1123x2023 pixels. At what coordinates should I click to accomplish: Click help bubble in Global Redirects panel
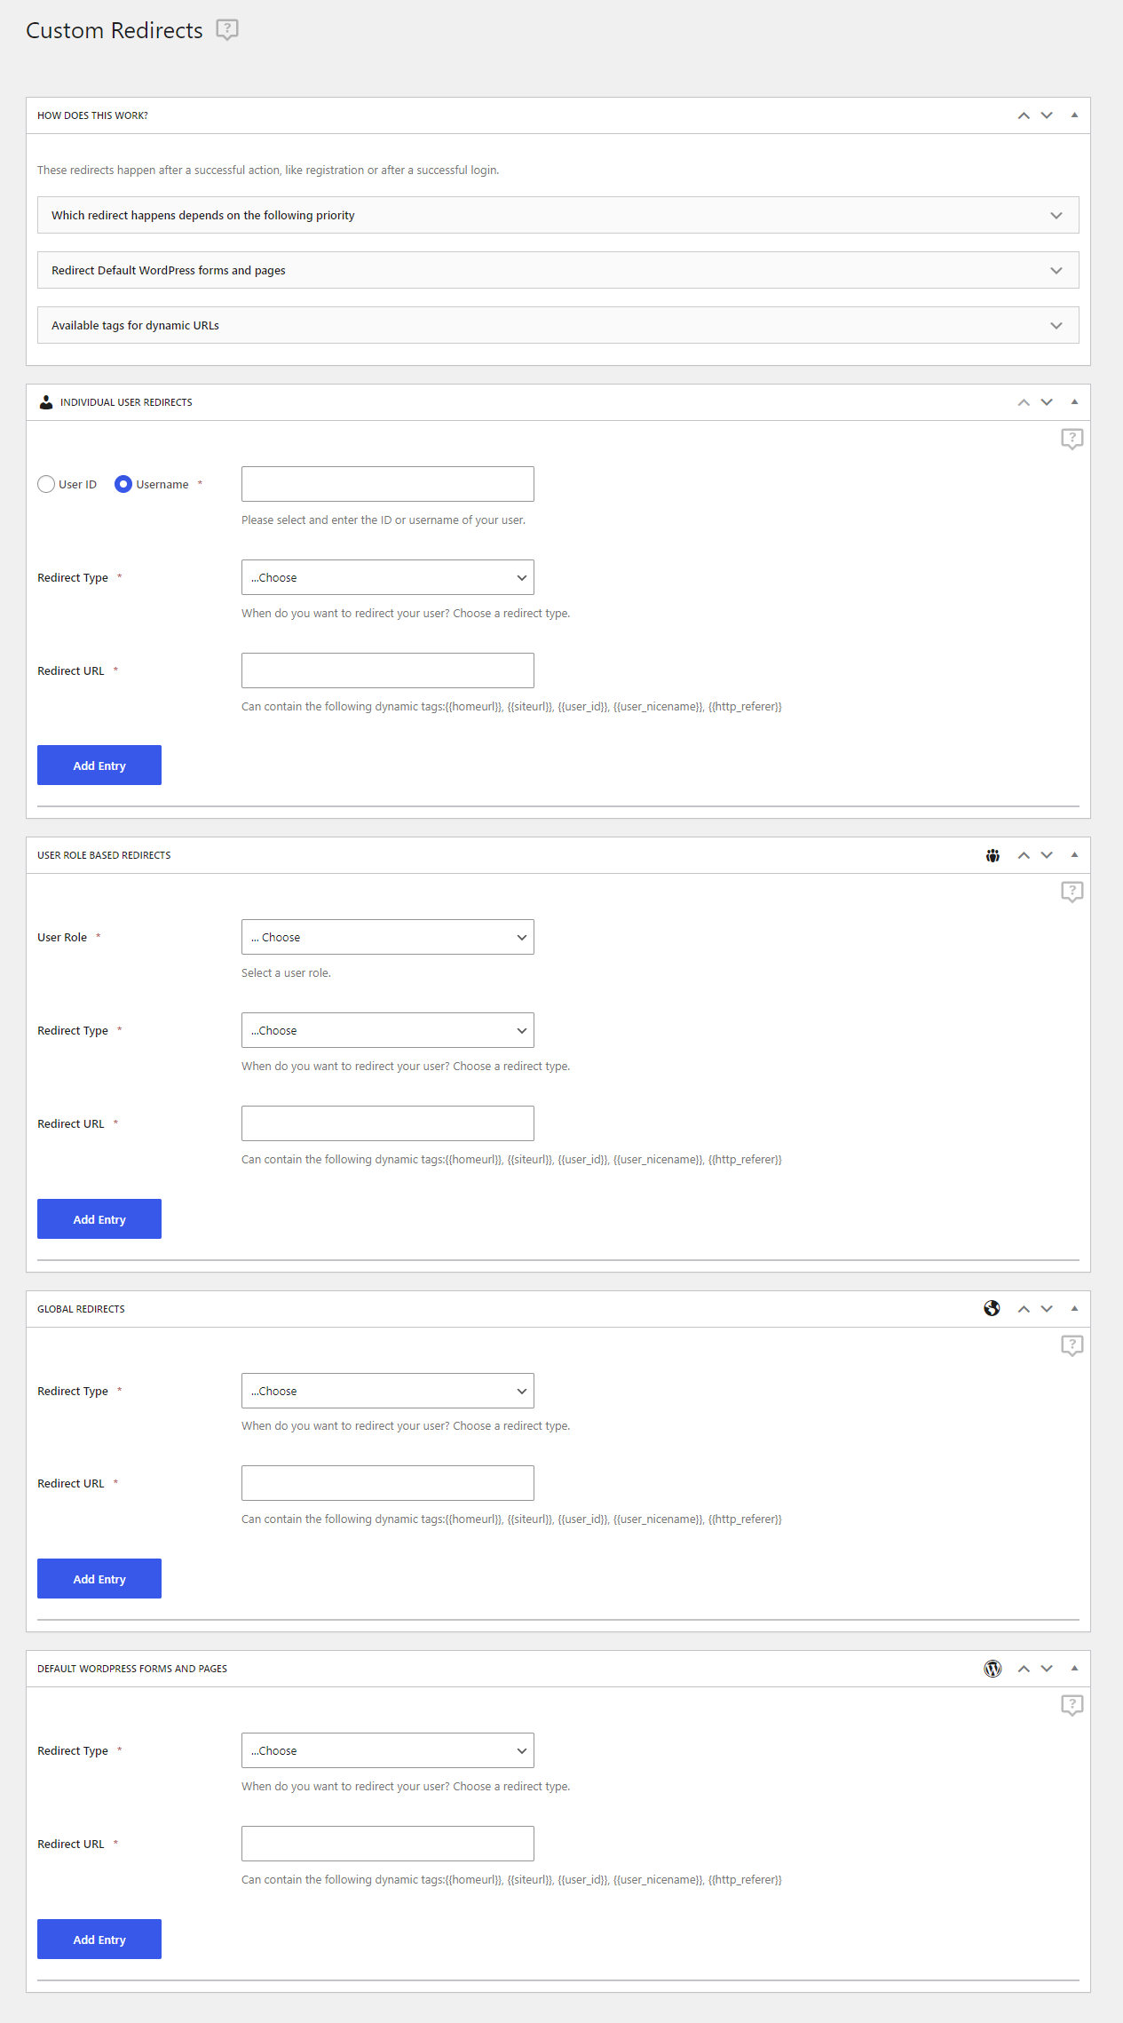[1072, 1345]
